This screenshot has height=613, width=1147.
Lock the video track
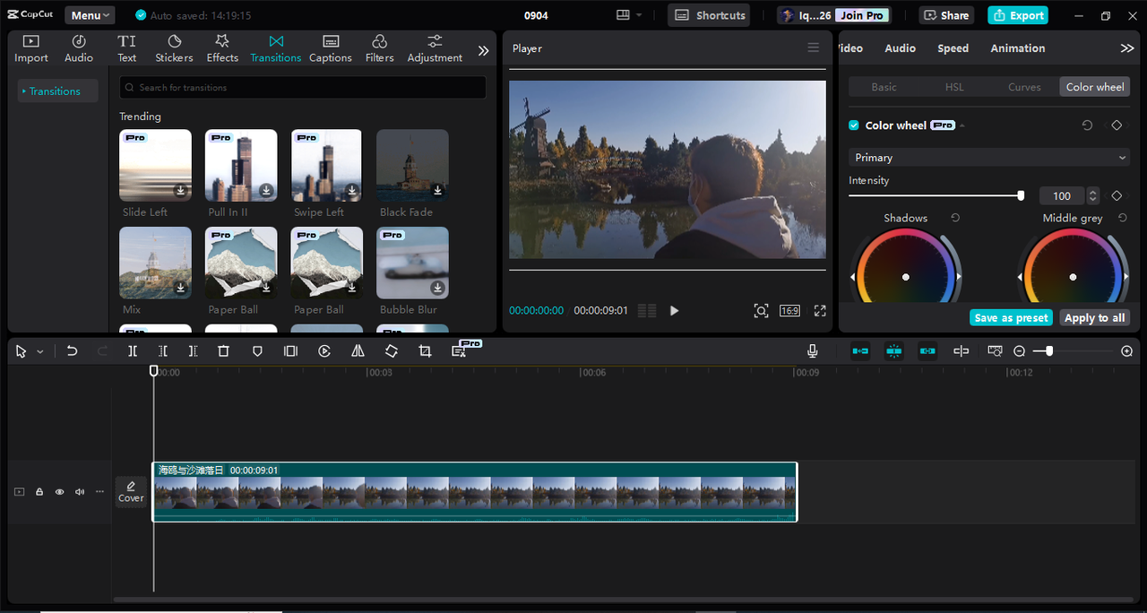pos(39,492)
